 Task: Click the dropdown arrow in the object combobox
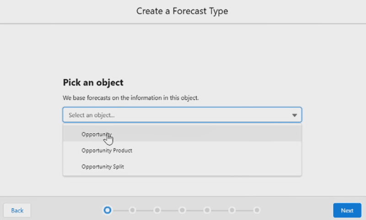coord(295,115)
